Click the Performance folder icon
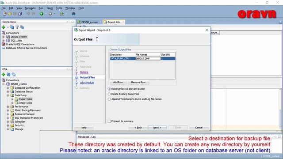 (x=12, y=106)
